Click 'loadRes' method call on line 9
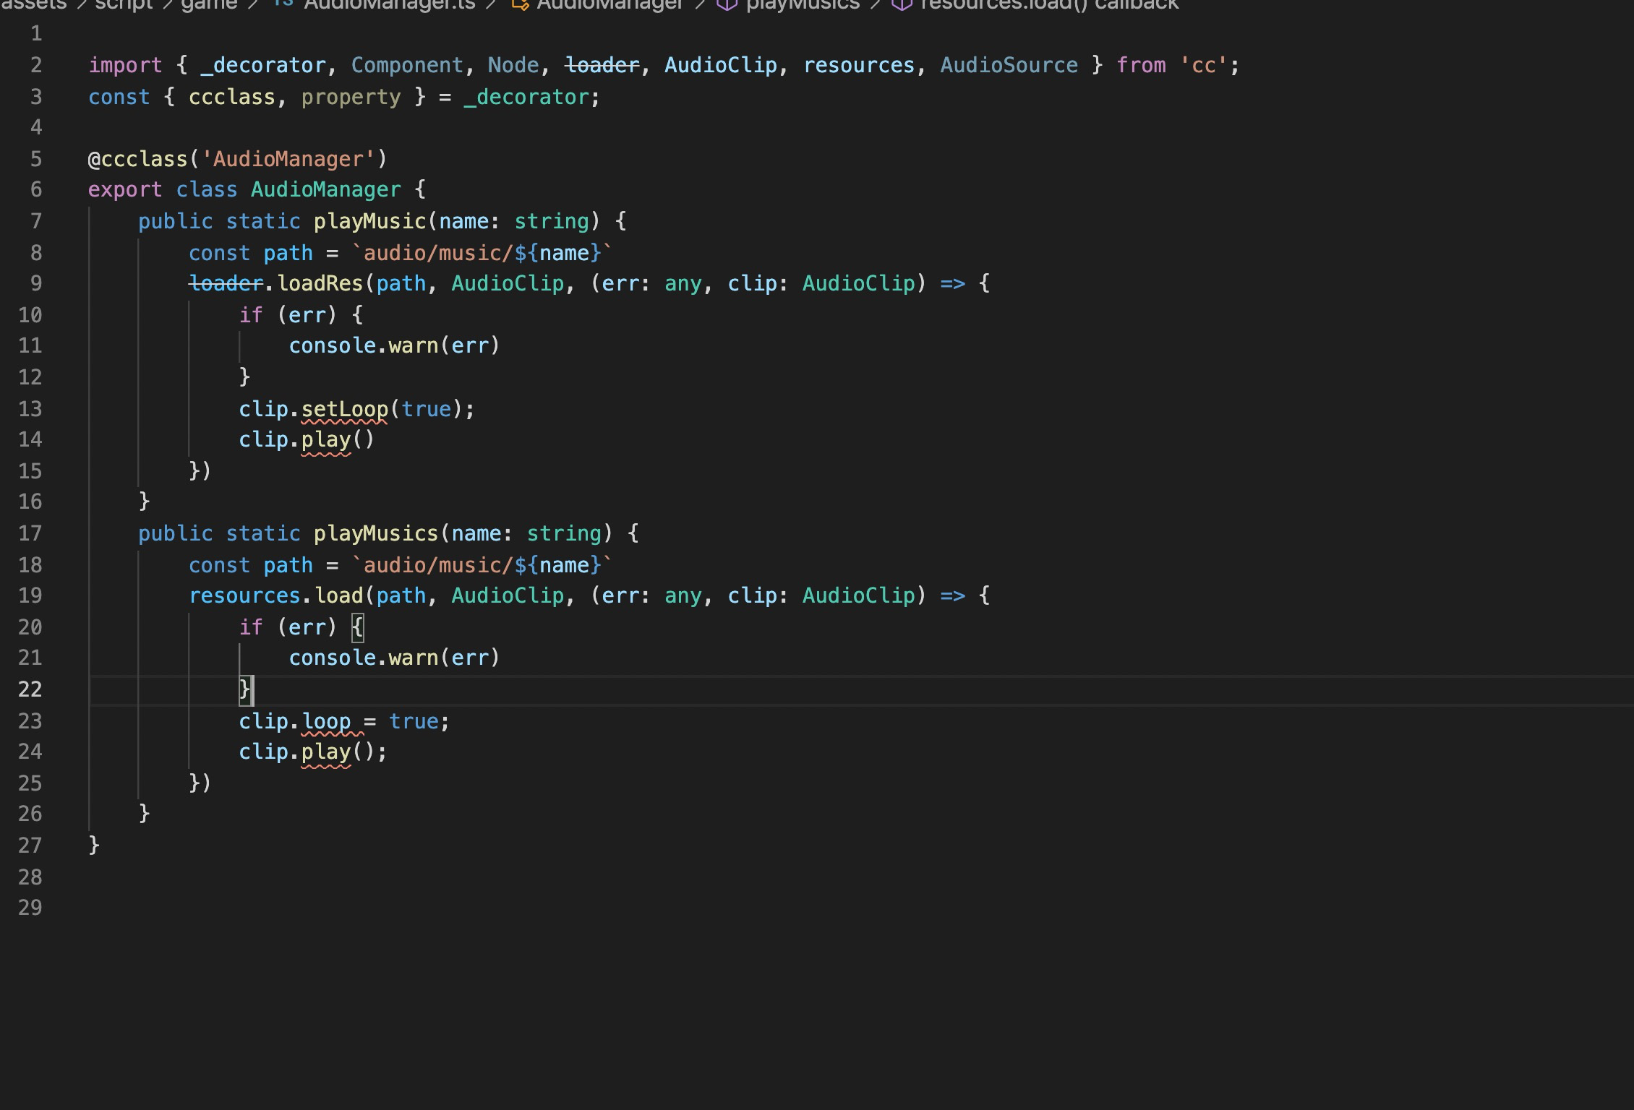Screen dimensions: 1634x1110 (320, 283)
